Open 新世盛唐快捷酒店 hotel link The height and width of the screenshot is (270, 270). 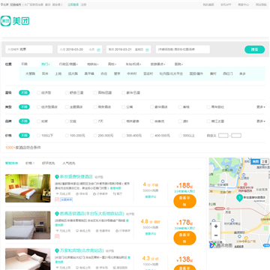(x=76, y=177)
